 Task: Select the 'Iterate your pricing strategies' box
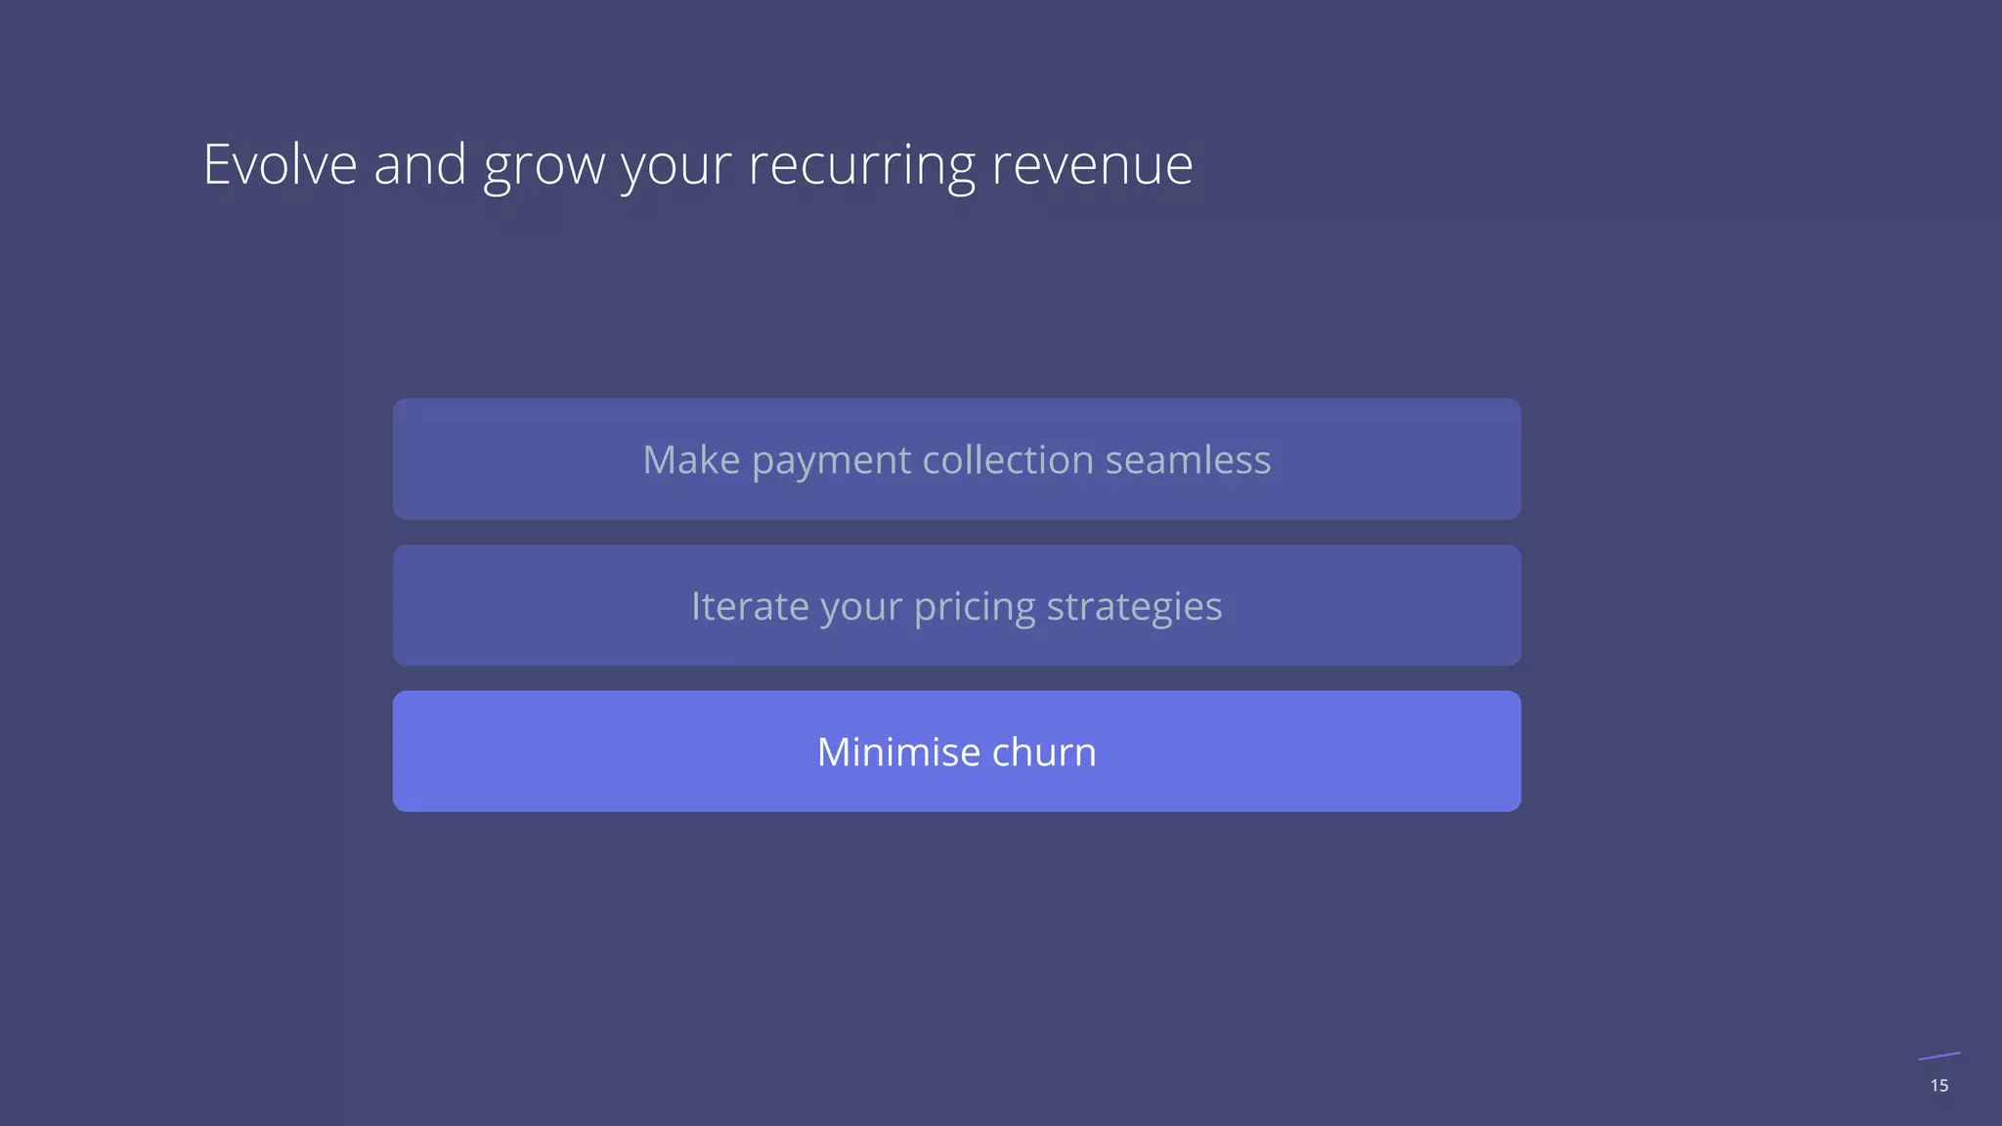coord(956,605)
